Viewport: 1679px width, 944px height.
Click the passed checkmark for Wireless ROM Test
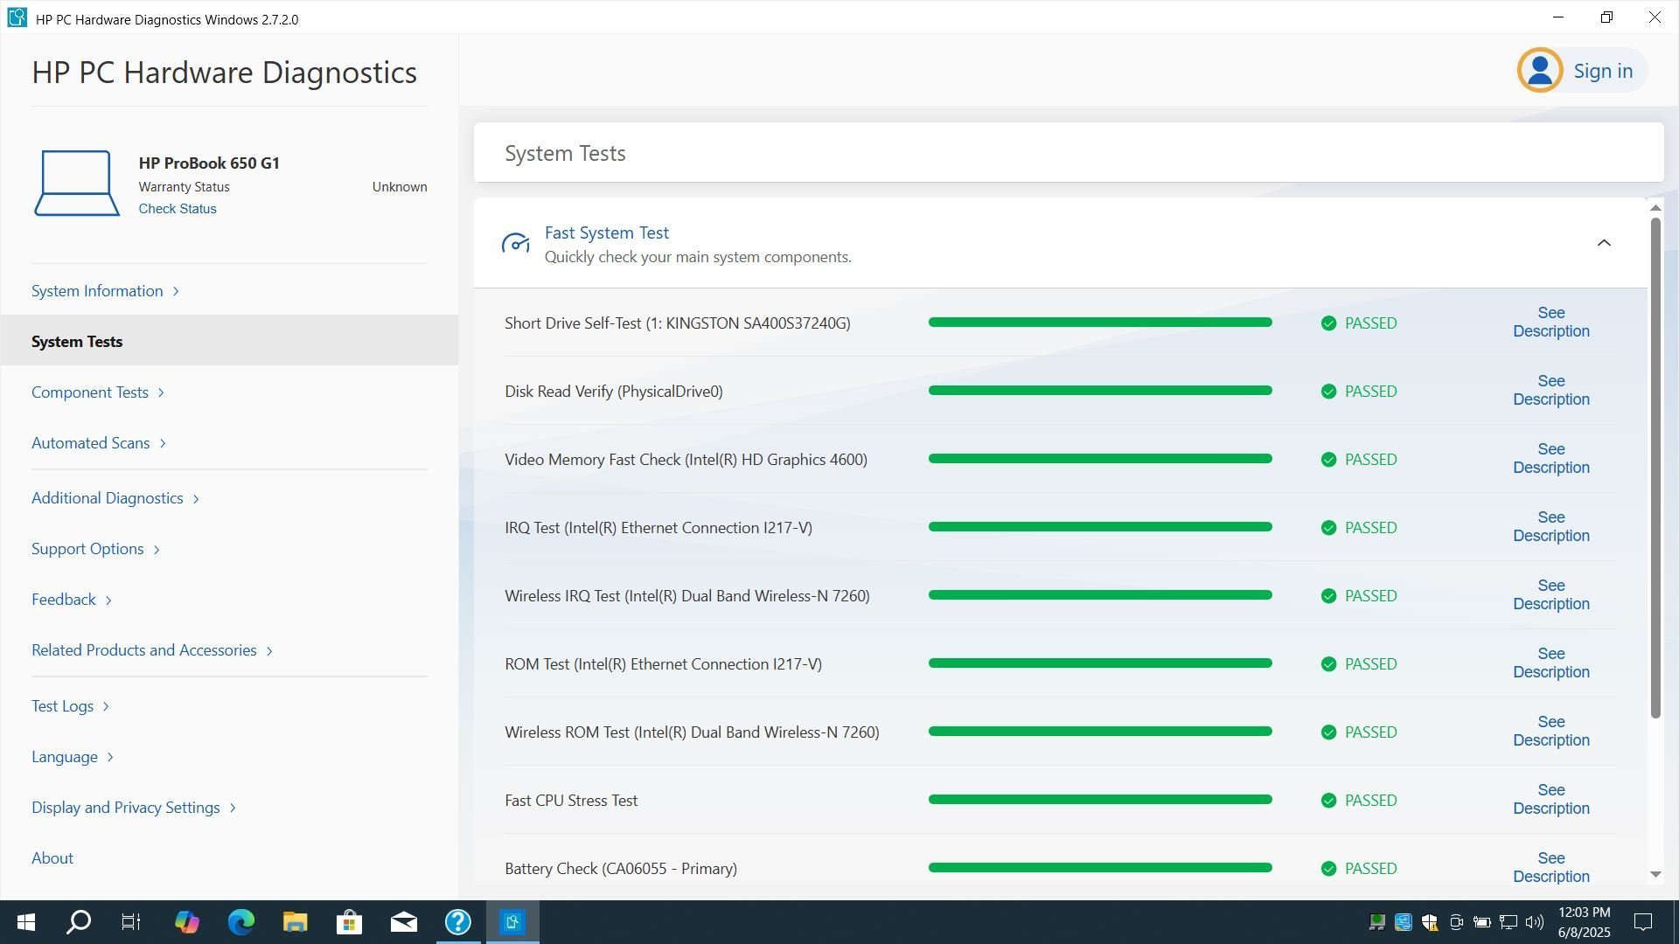click(1328, 732)
